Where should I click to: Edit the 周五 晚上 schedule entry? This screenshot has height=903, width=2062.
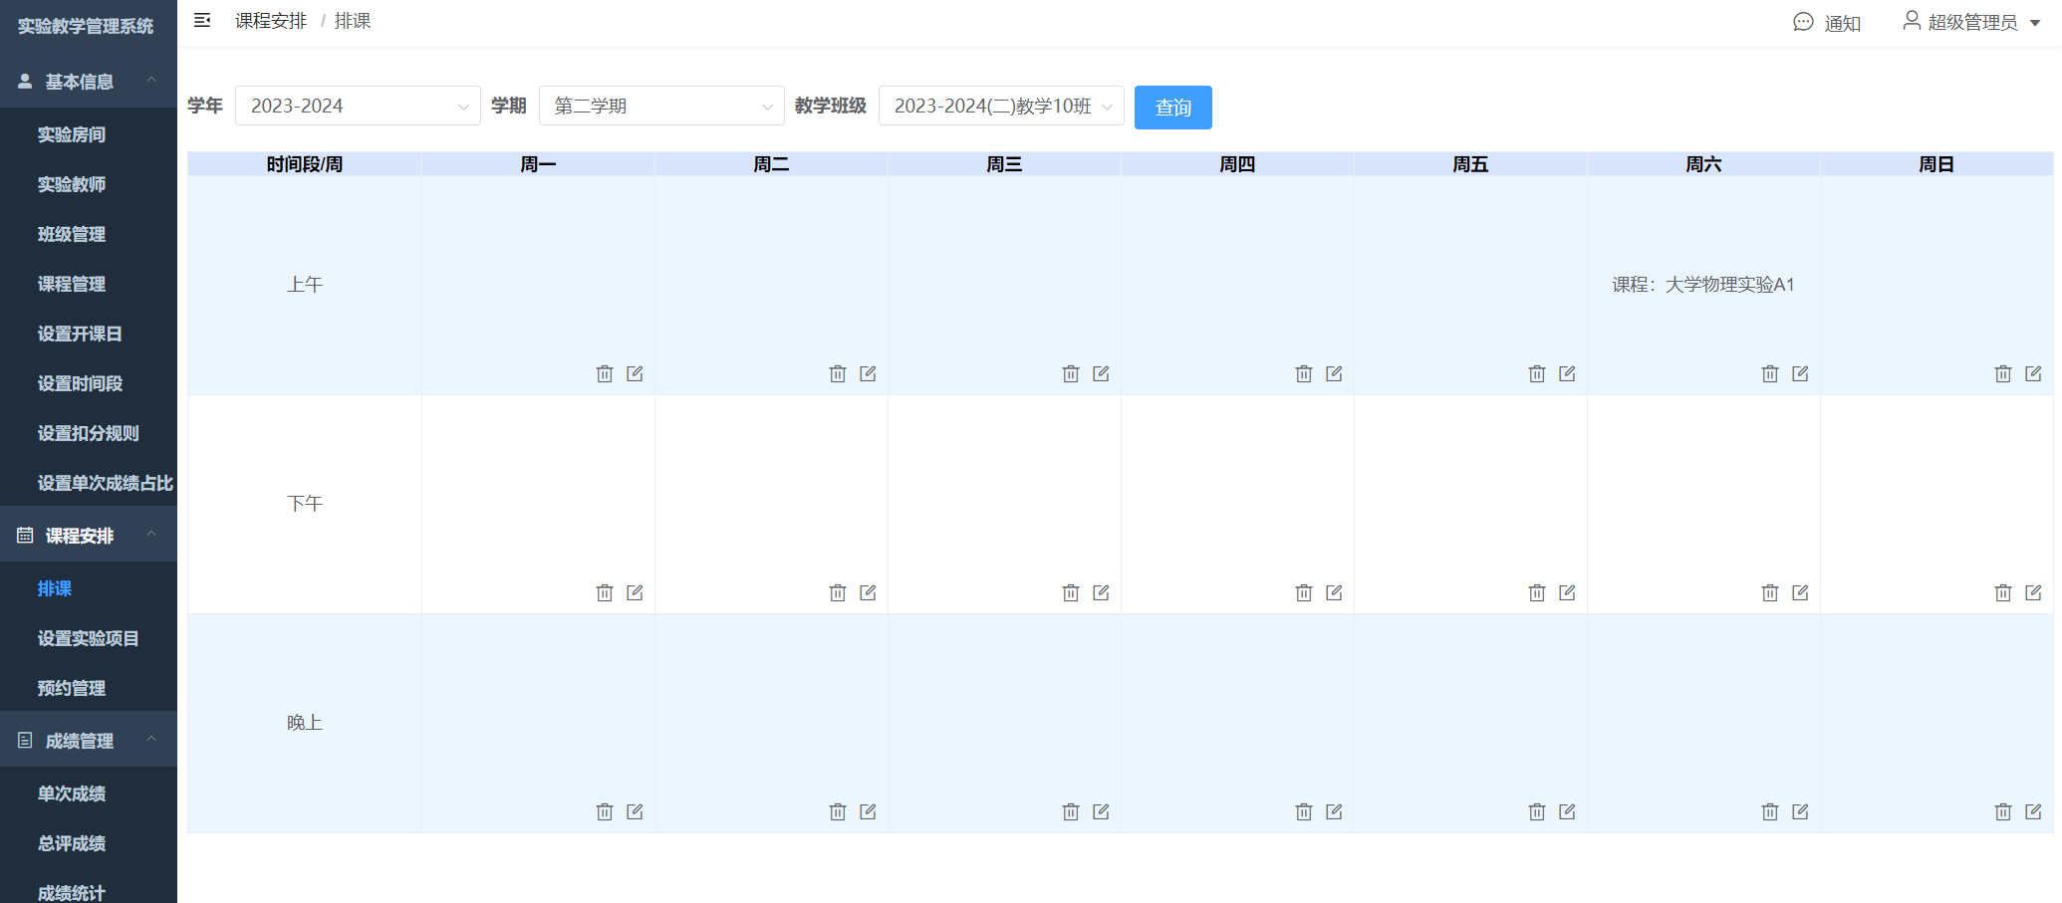(x=1567, y=811)
